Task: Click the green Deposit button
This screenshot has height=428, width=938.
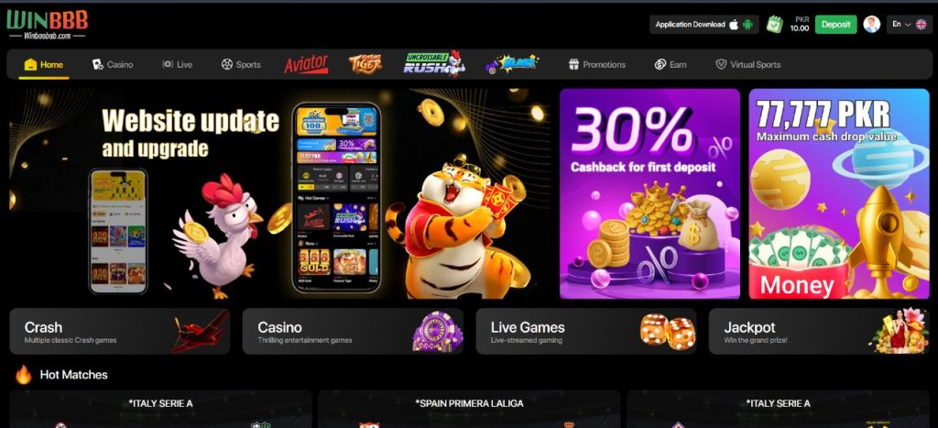Action: [835, 25]
